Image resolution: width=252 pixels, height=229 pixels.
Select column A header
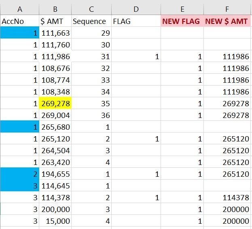pos(19,9)
